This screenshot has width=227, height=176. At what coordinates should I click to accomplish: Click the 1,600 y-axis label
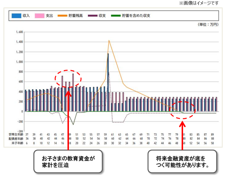pos(19,32)
